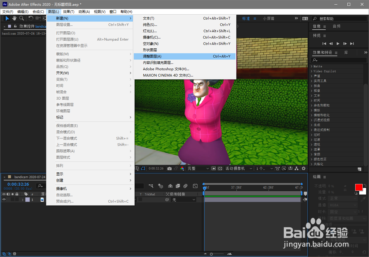Click the frame blending icon

178,186
